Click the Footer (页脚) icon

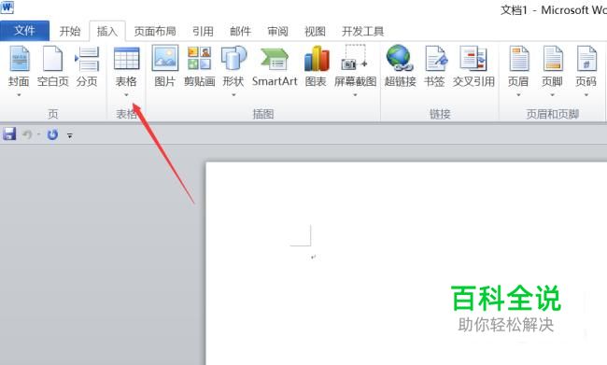pos(553,59)
